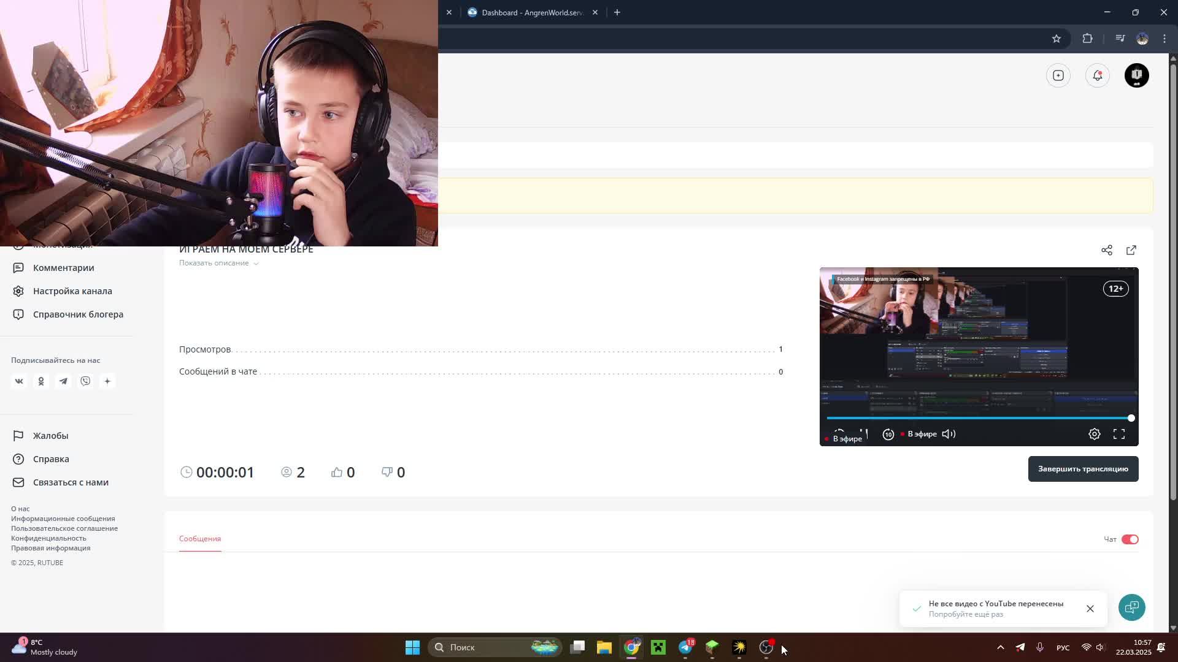Viewport: 1178px width, 662px height.
Task: Dismiss the YouTube transfer notification
Action: 1090,609
